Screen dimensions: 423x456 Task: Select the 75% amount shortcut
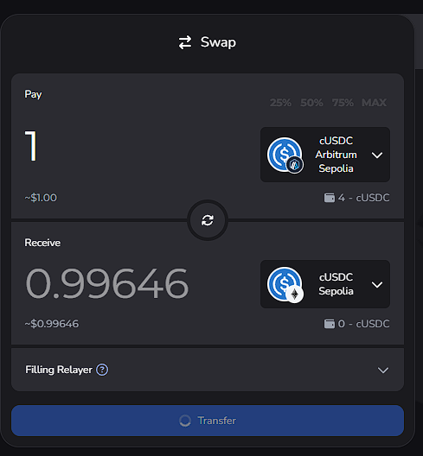[343, 103]
